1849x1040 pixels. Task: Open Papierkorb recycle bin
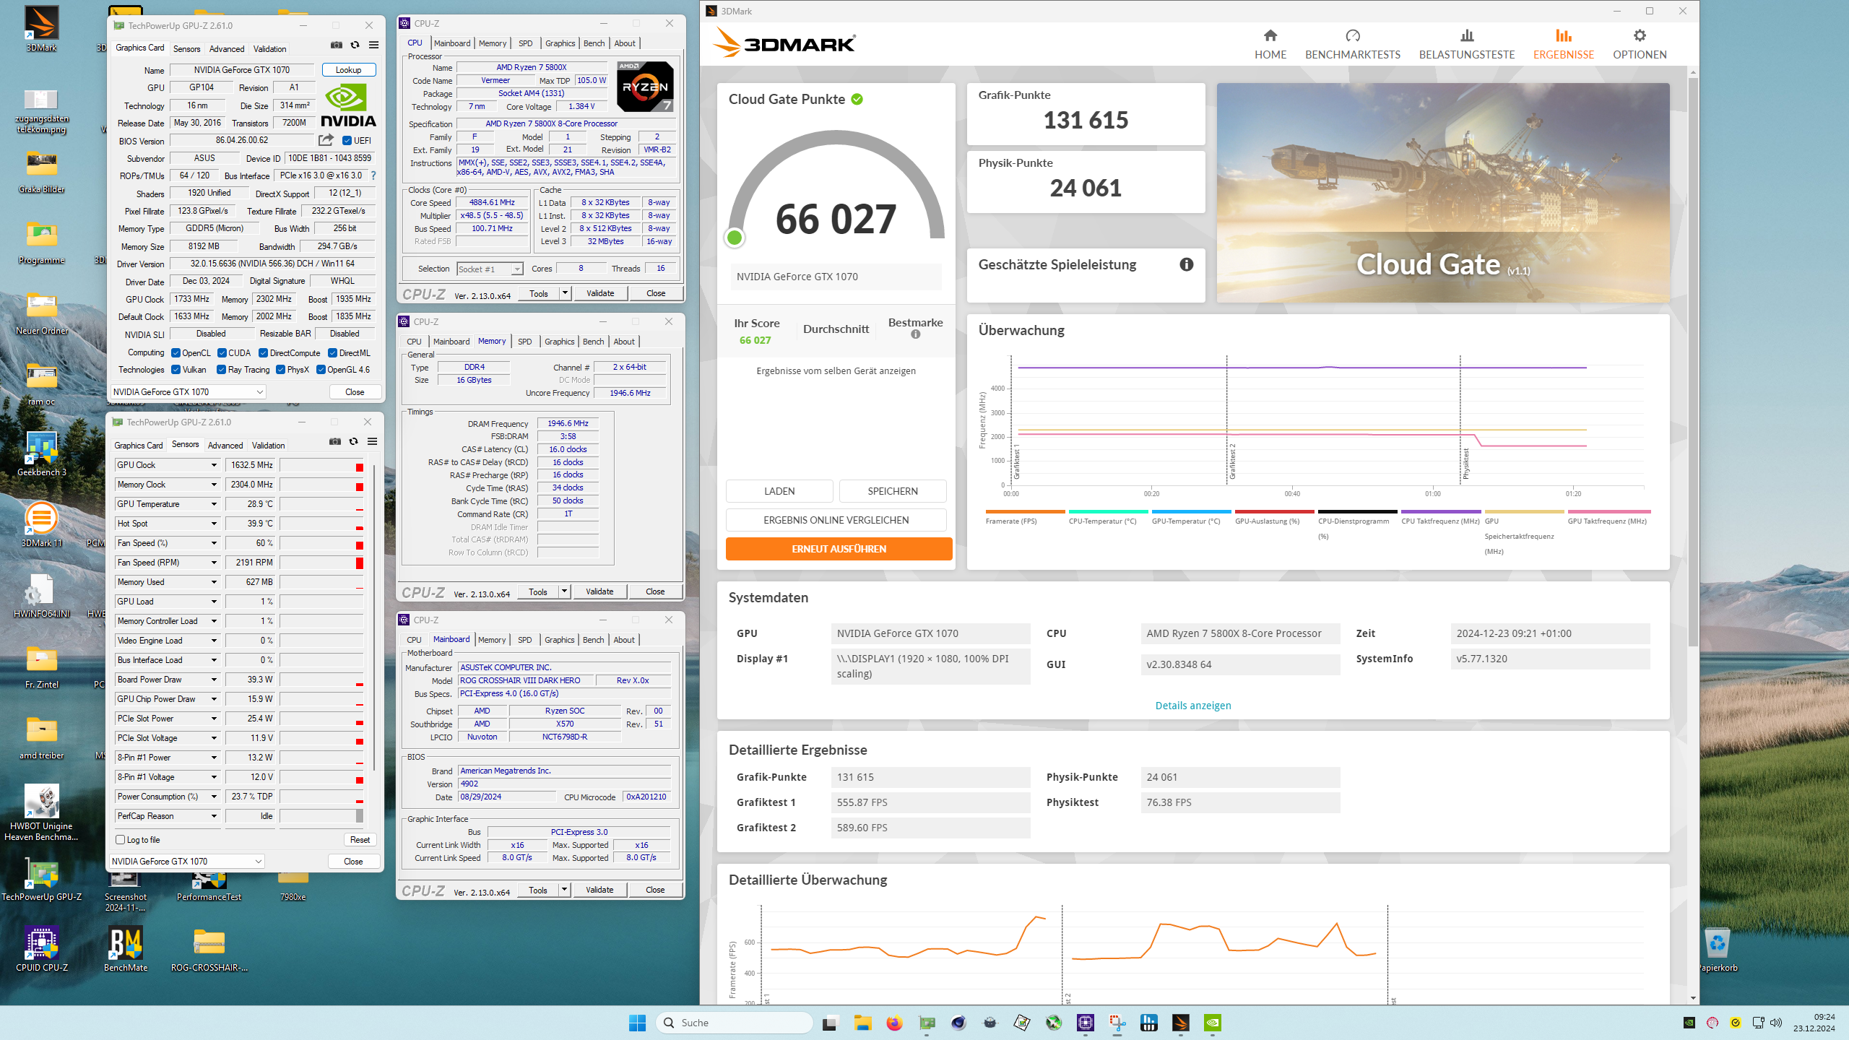1718,949
